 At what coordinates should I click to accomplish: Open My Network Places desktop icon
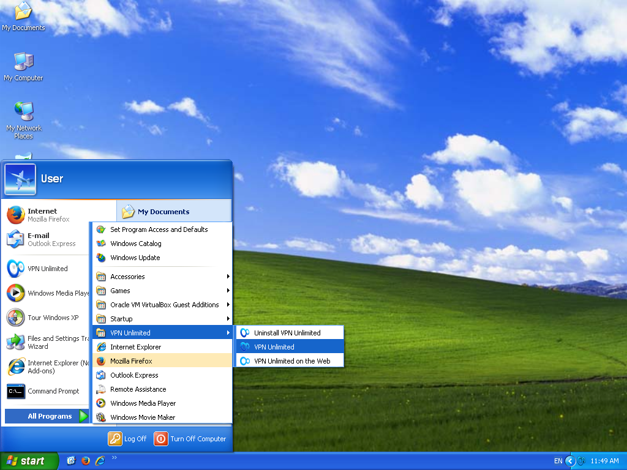[24, 120]
